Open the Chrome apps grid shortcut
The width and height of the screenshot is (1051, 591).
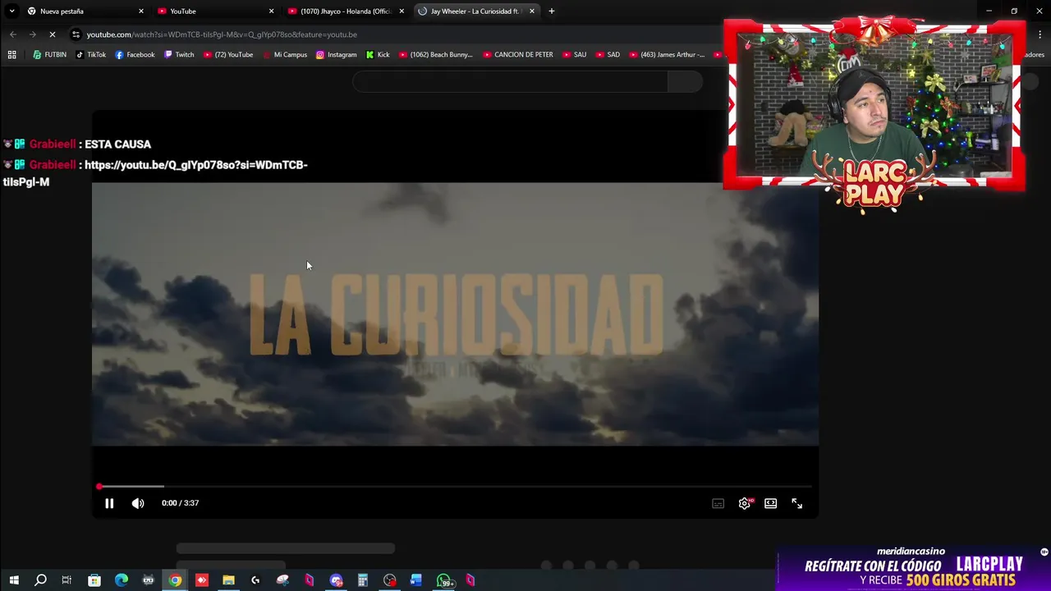point(11,54)
